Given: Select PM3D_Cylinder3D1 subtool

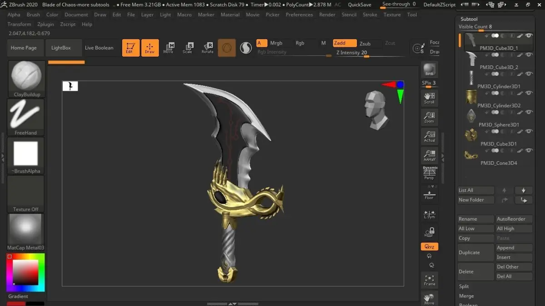Looking at the screenshot, I should pos(498,81).
